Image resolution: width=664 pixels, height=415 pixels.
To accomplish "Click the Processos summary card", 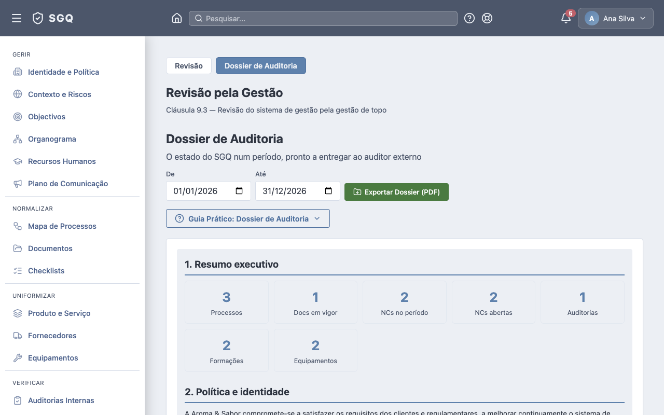I will click(227, 302).
